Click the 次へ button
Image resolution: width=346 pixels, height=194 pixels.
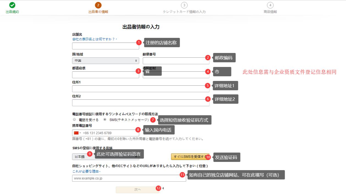137,190
